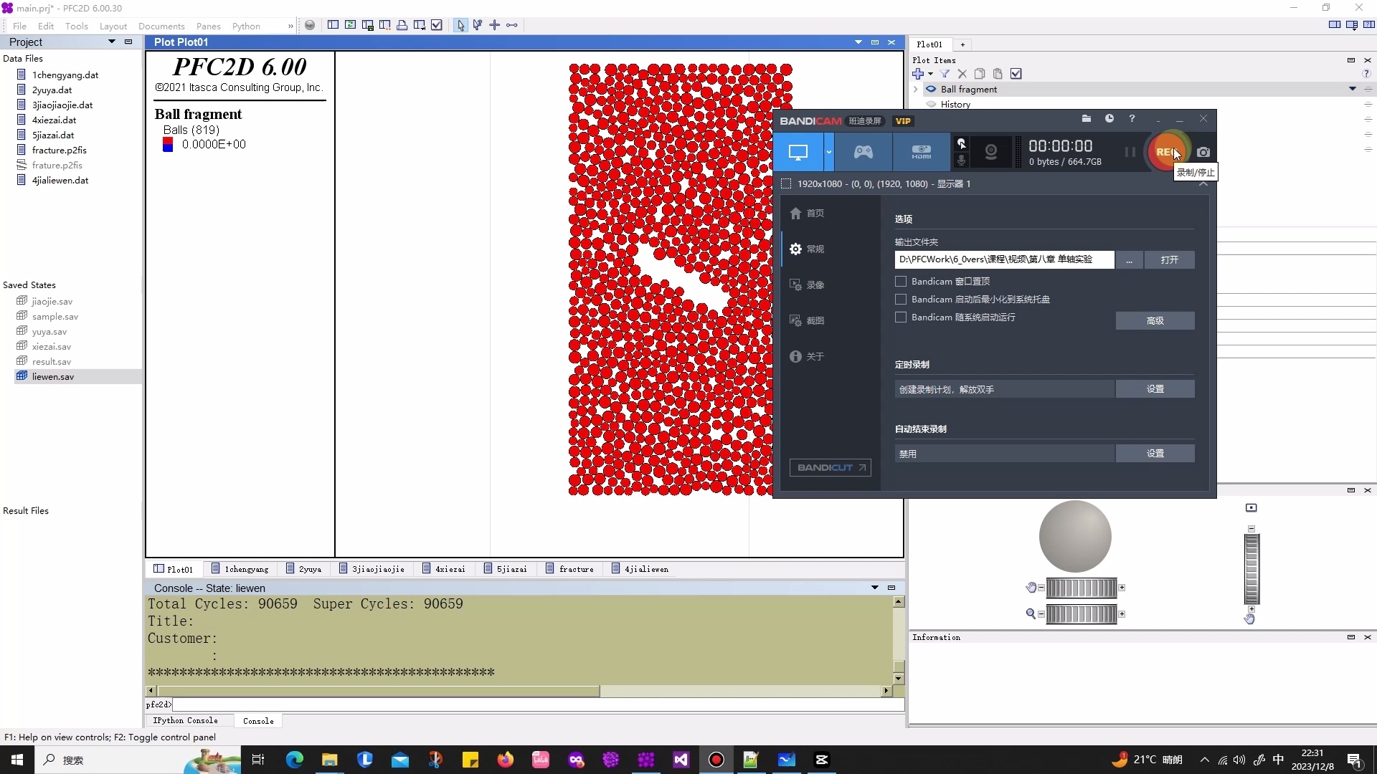Screen dimensions: 1377x774
Task: Toggle visibility eye of Ball fragment item
Action: tap(930, 90)
